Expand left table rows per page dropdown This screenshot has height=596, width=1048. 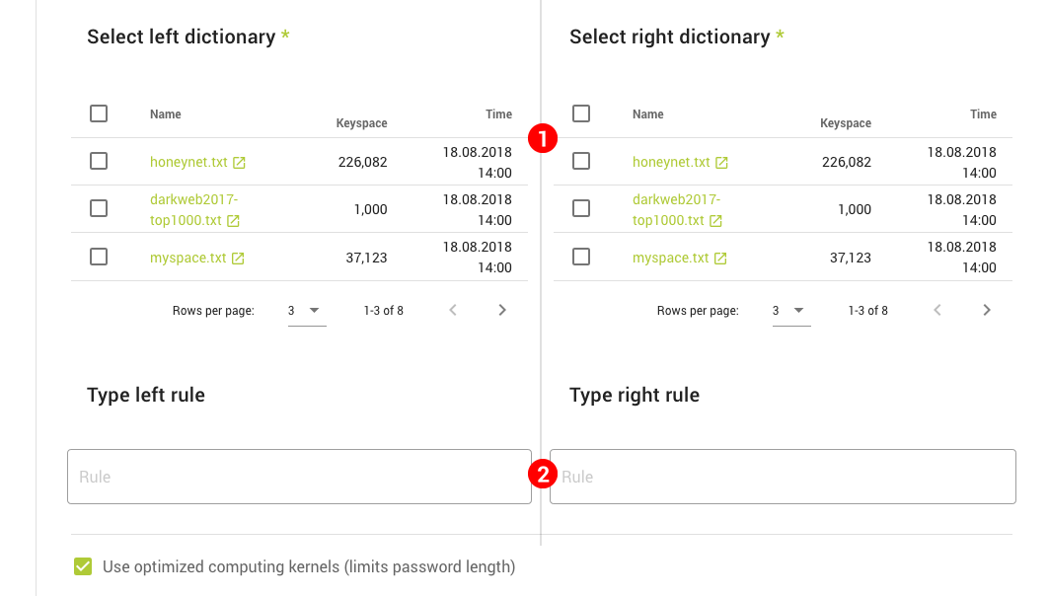pyautogui.click(x=306, y=310)
